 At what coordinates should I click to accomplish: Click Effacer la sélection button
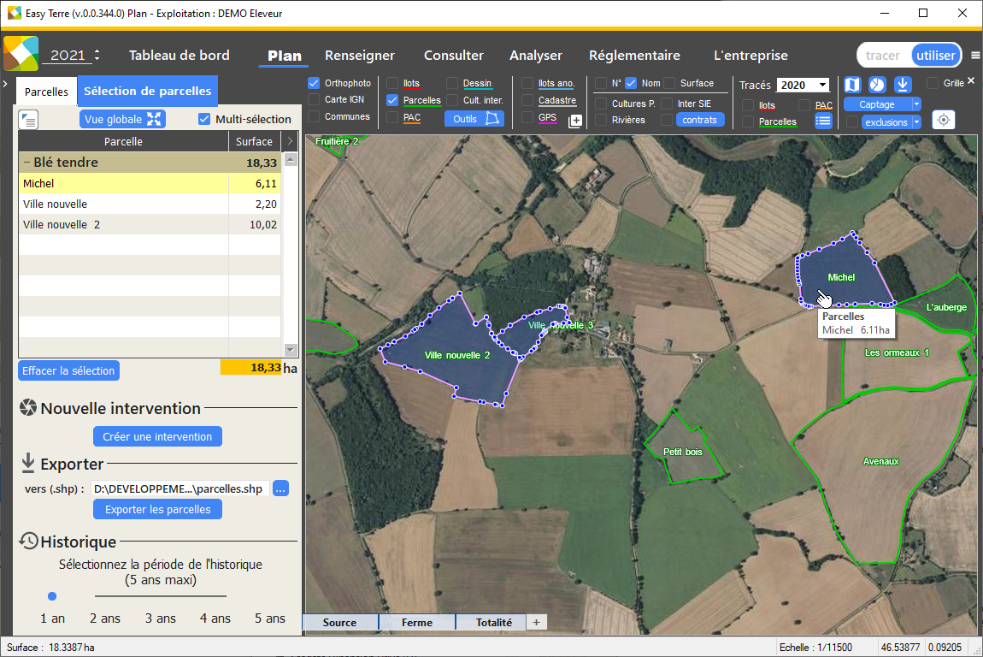pyautogui.click(x=68, y=370)
